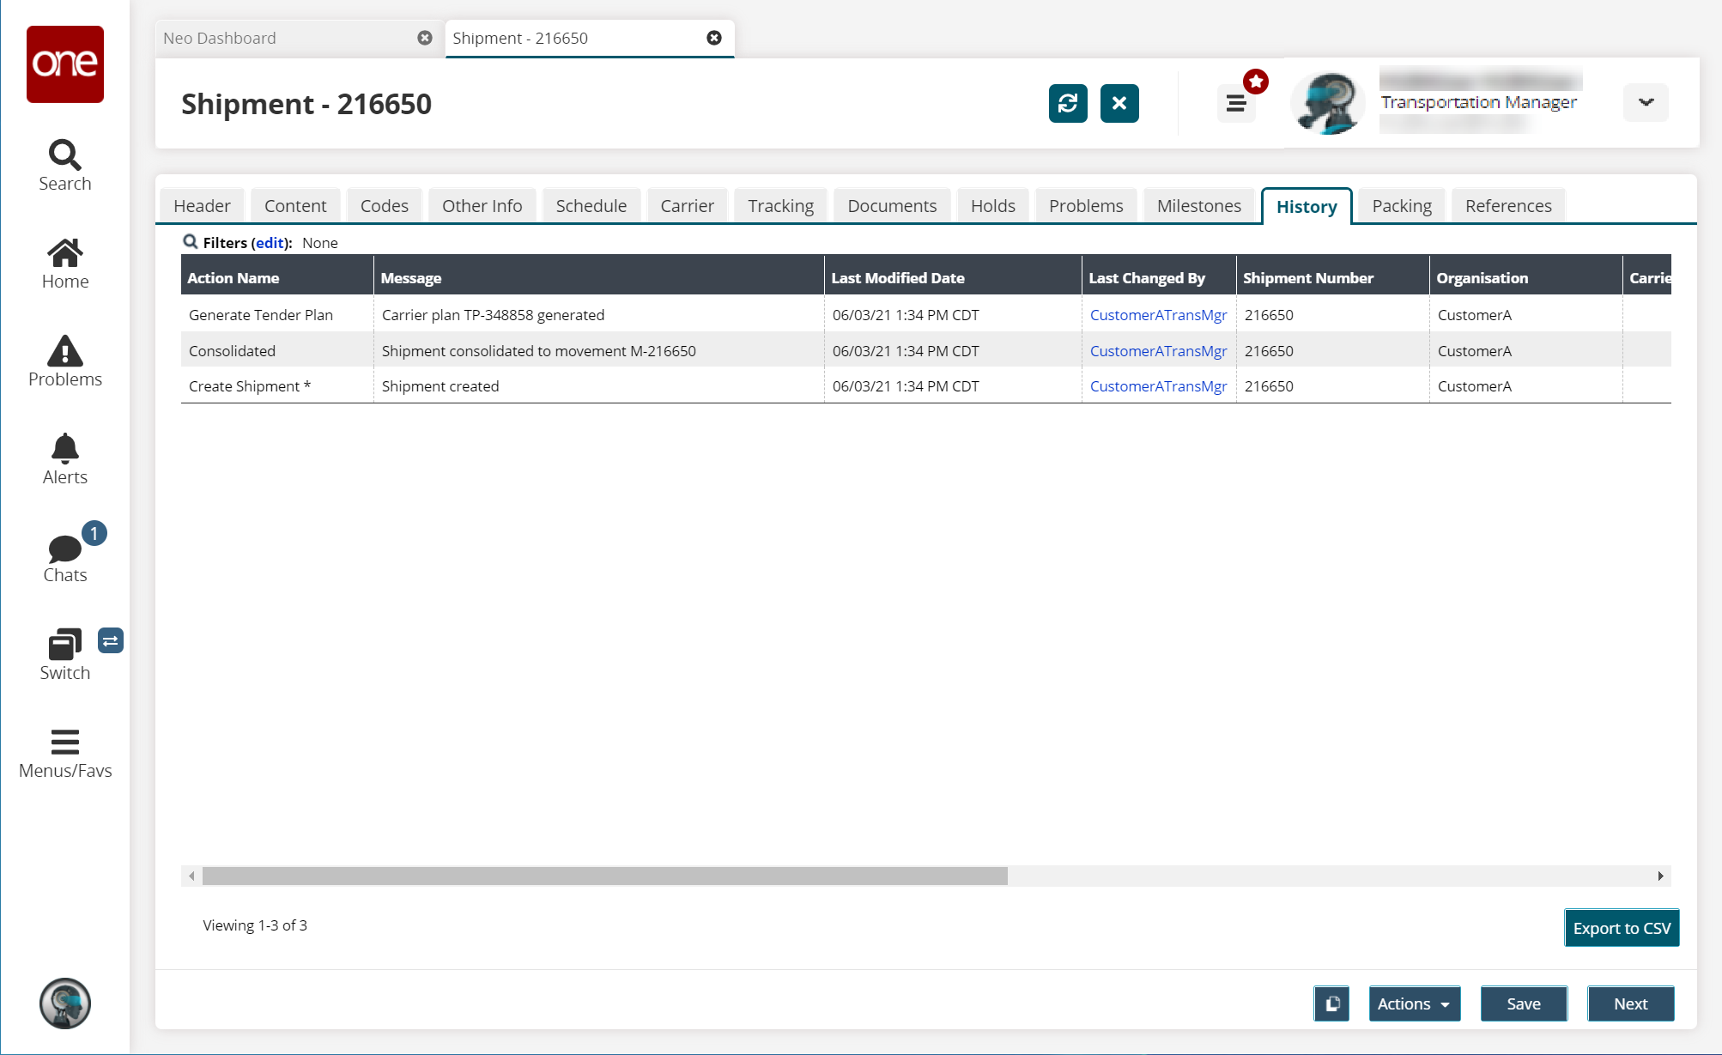The height and width of the screenshot is (1055, 1722).
Task: Click the copy document icon button
Action: point(1331,1003)
